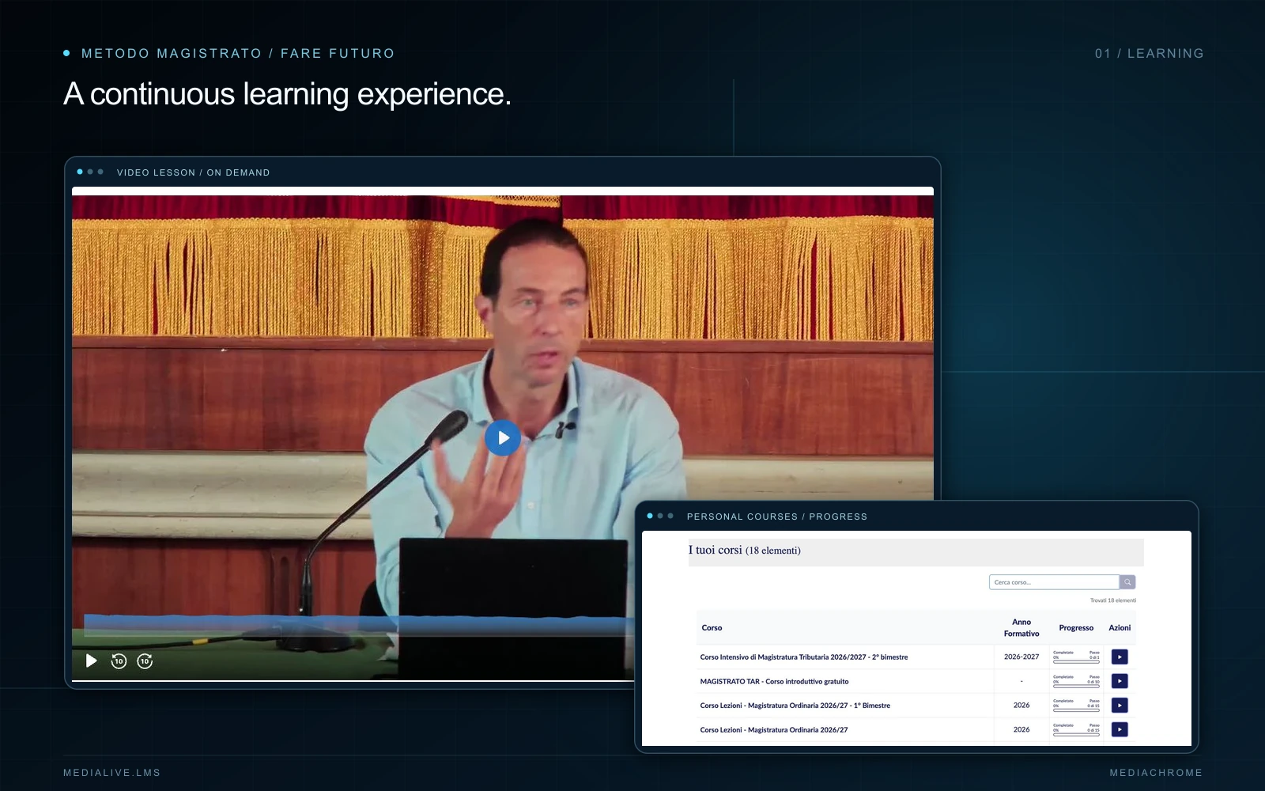This screenshot has width=1265, height=791.
Task: Click the "2026-2027" year cell
Action: 1021,657
